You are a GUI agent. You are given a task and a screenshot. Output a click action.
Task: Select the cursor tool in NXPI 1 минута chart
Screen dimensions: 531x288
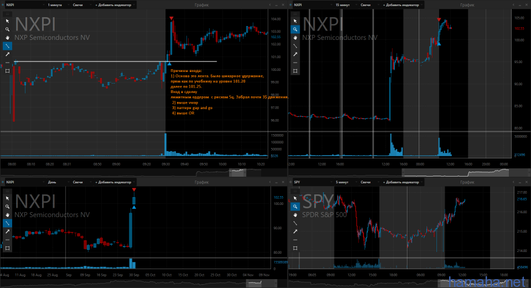[x=7, y=21]
